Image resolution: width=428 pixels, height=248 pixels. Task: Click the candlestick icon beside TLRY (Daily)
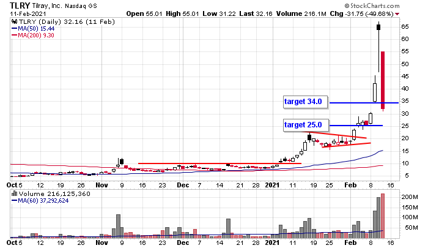click(x=14, y=22)
